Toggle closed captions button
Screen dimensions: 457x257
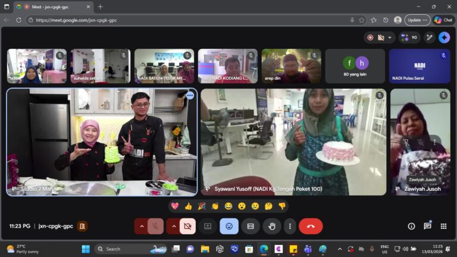(251, 226)
